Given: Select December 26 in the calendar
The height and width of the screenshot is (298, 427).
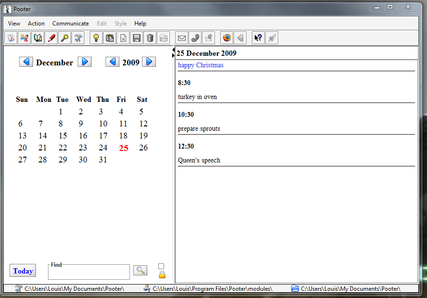Looking at the screenshot, I should 143,148.
